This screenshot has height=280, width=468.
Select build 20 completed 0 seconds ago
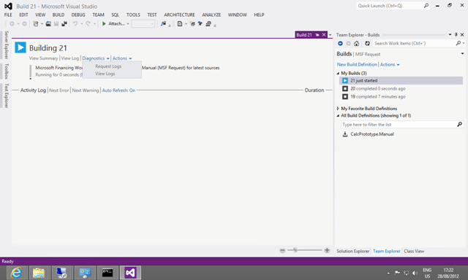[401, 89]
